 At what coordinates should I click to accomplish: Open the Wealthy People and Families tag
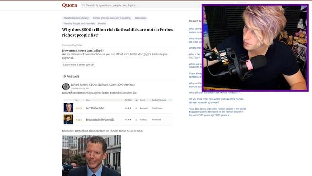coord(79,23)
